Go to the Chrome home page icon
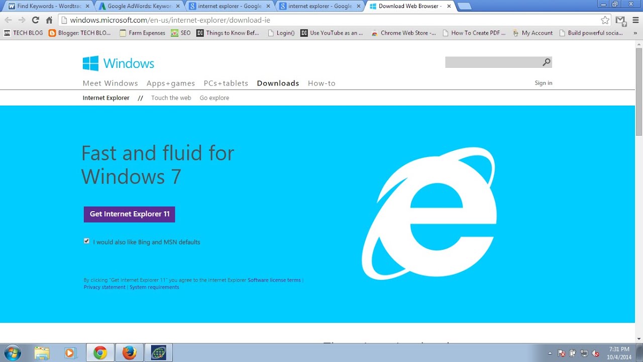Screen dimensions: 643x362 coord(49,20)
